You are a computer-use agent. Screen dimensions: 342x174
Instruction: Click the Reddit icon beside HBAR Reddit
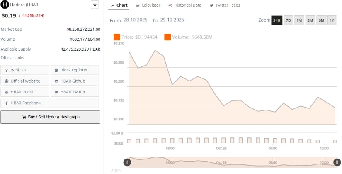pyautogui.click(x=7, y=92)
